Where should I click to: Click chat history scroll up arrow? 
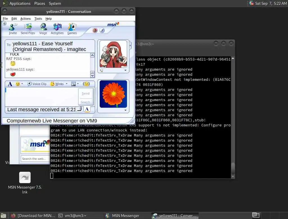point(92,55)
